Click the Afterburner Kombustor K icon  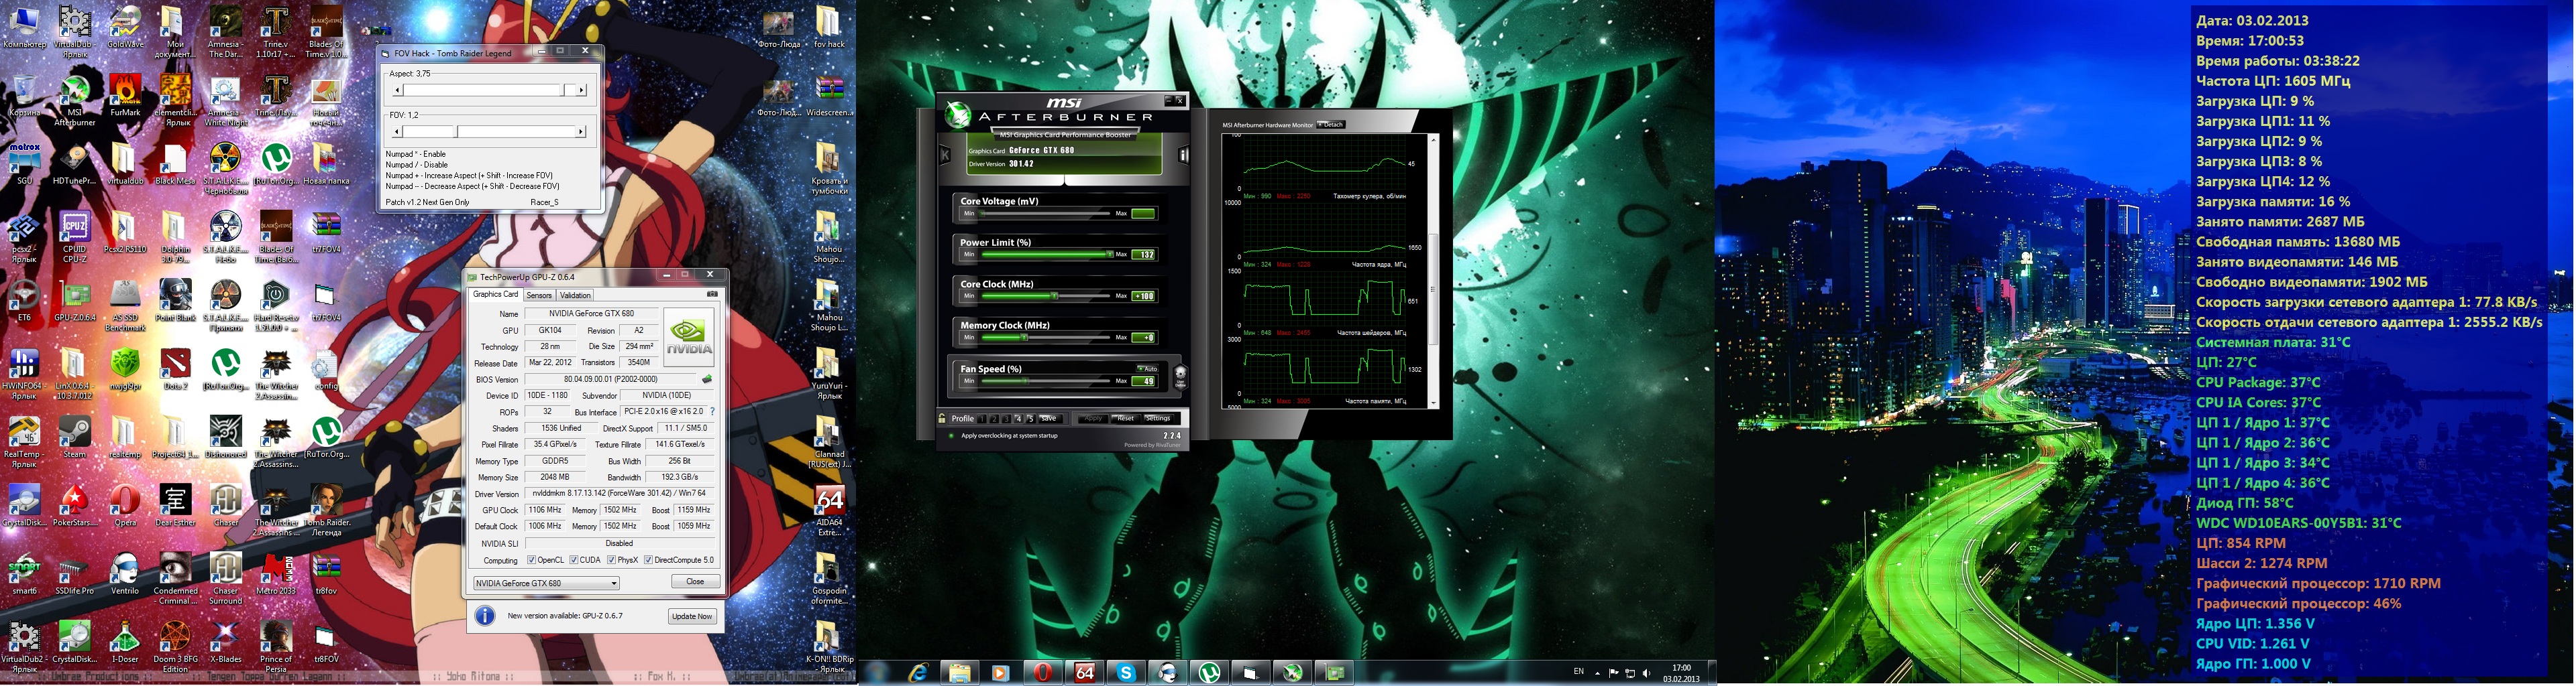(x=944, y=155)
